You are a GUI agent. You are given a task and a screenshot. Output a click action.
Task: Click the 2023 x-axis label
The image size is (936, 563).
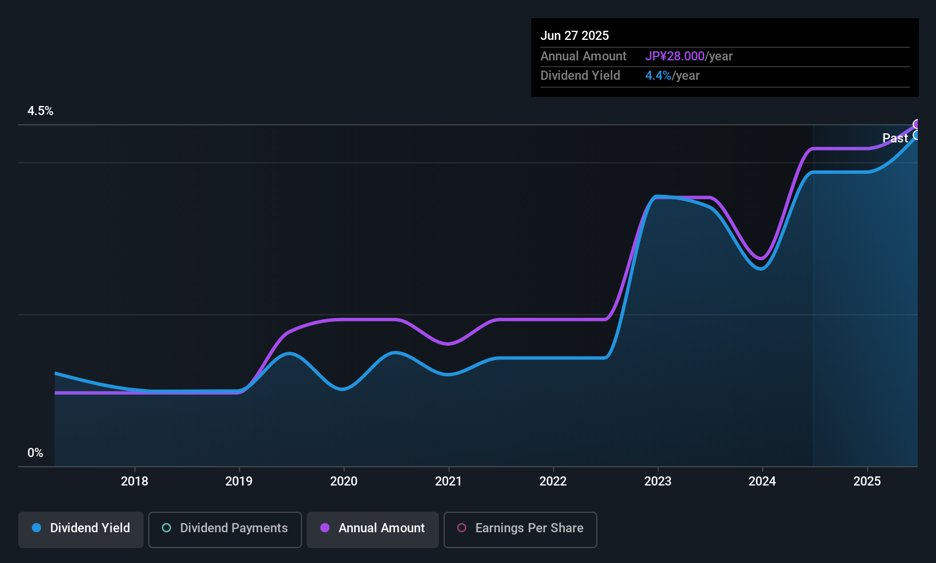[x=658, y=482]
